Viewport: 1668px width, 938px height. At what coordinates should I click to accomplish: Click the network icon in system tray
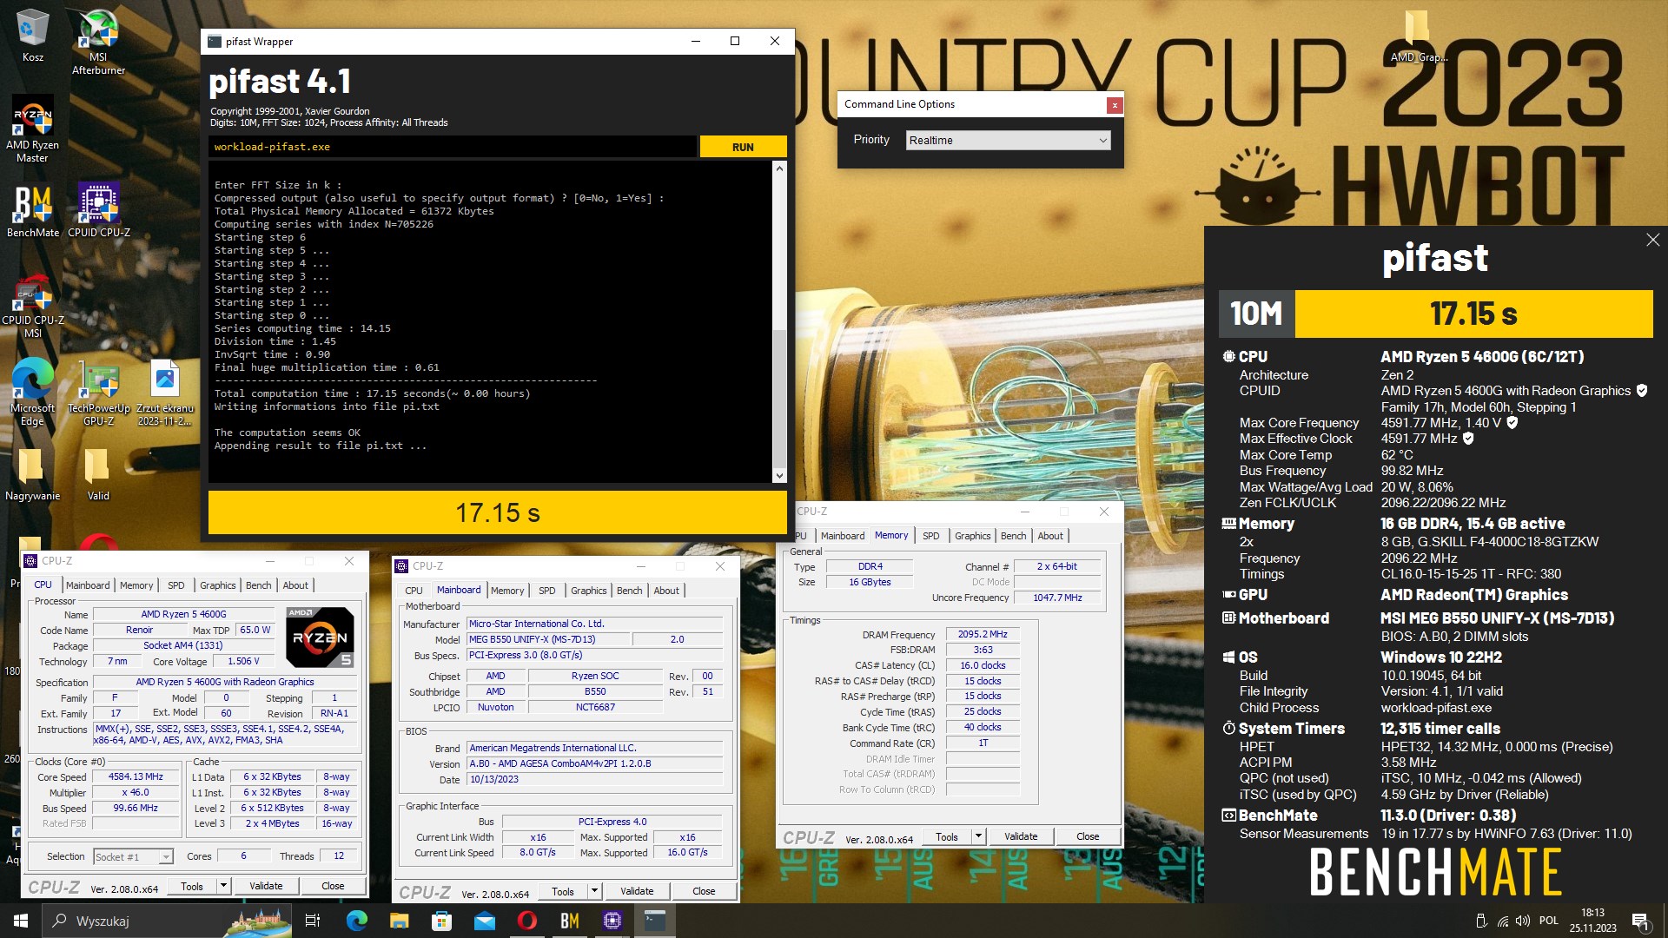[x=1502, y=921]
